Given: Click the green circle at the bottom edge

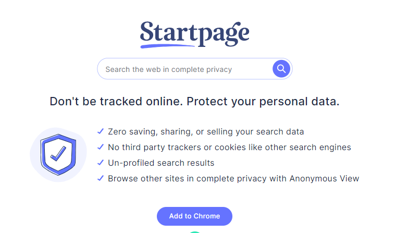Looking at the screenshot, I should (194, 231).
